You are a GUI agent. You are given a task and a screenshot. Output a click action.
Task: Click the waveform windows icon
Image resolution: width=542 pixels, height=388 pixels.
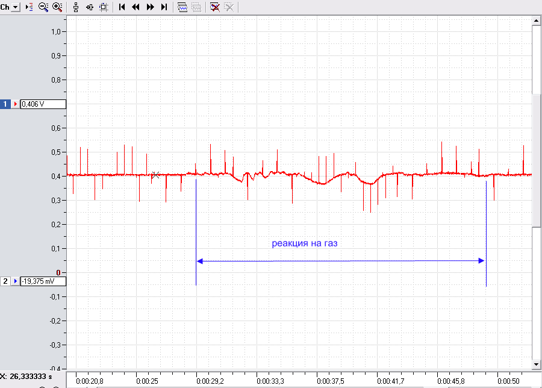pyautogui.click(x=182, y=7)
